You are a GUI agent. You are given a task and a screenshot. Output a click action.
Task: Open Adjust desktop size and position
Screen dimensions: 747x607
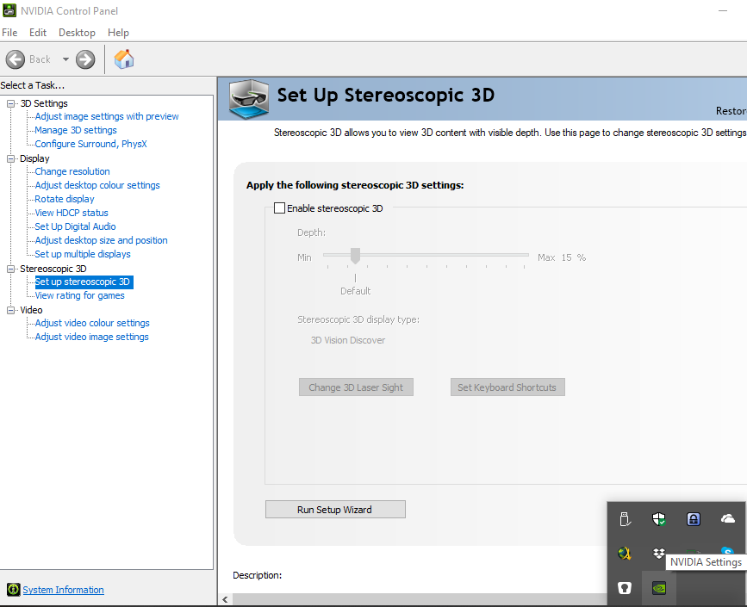[101, 240]
